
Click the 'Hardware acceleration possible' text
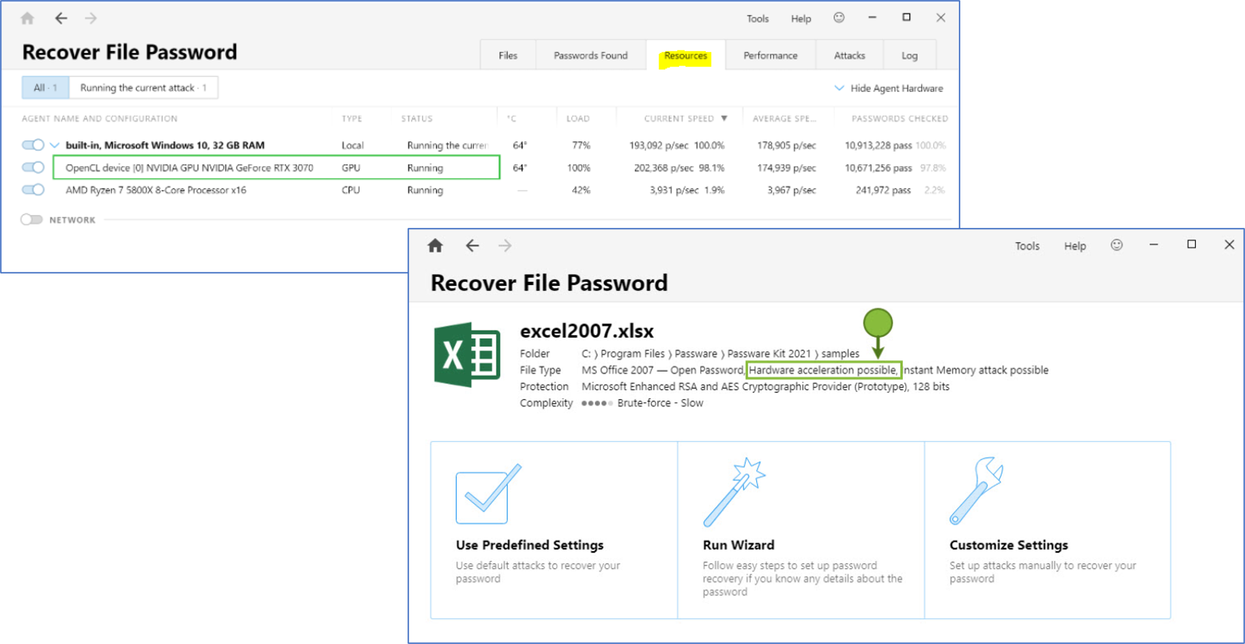(823, 370)
